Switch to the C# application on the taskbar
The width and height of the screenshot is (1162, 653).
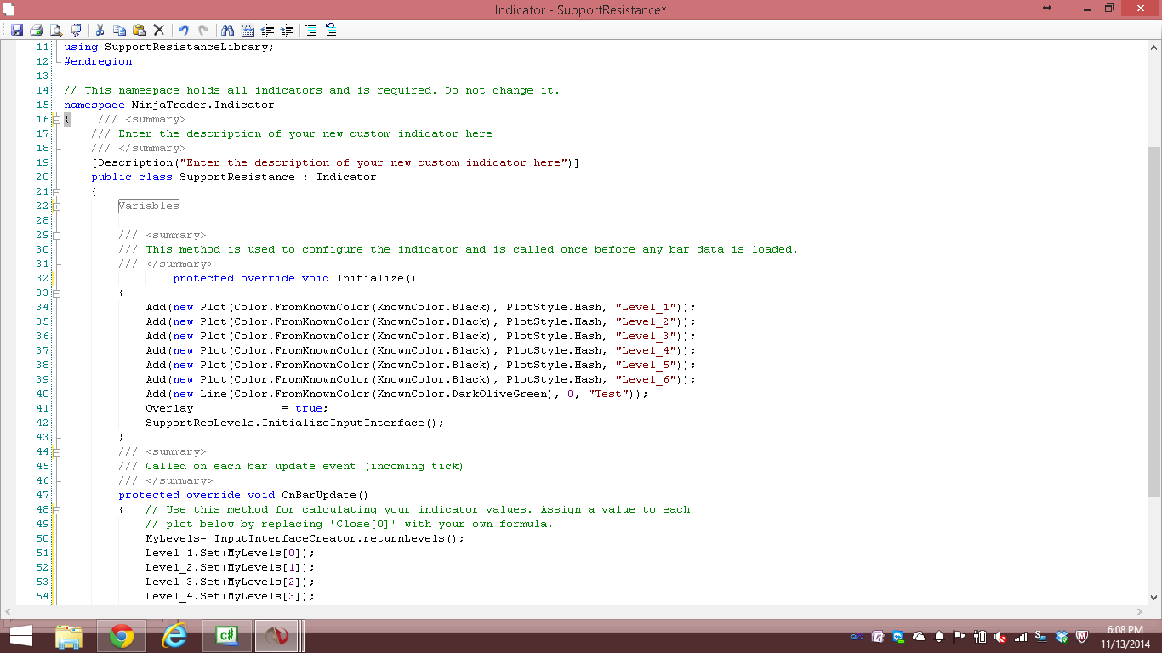pyautogui.click(x=227, y=636)
